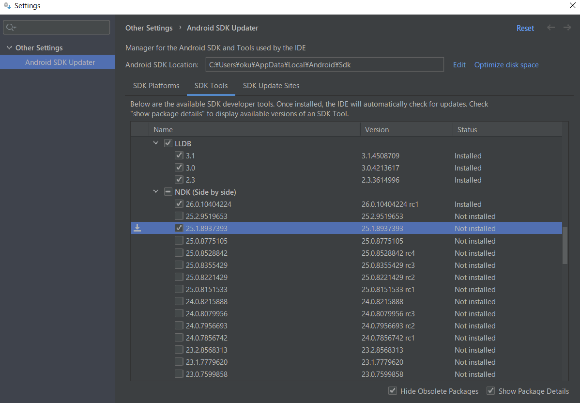Click Not installed status of 23.0.7599858
This screenshot has height=403, width=580.
(x=475, y=374)
